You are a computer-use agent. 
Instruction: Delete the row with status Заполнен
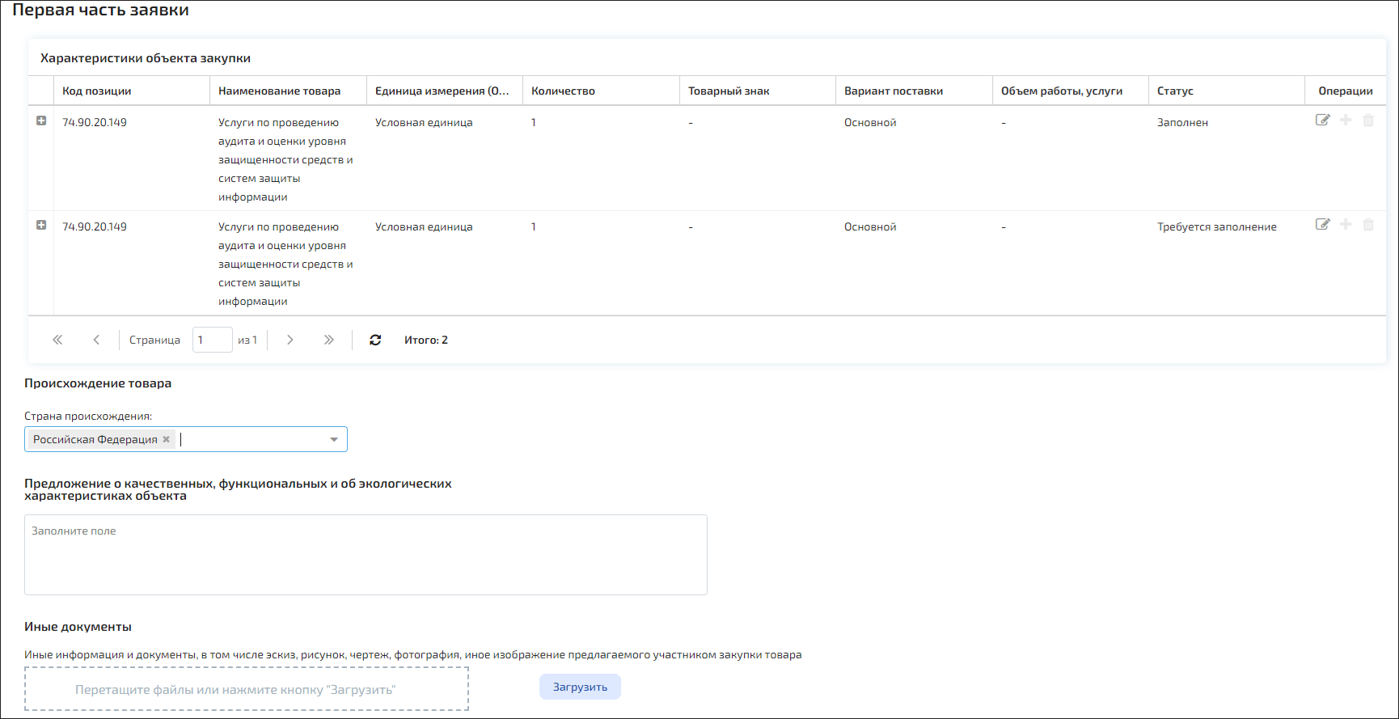point(1368,120)
